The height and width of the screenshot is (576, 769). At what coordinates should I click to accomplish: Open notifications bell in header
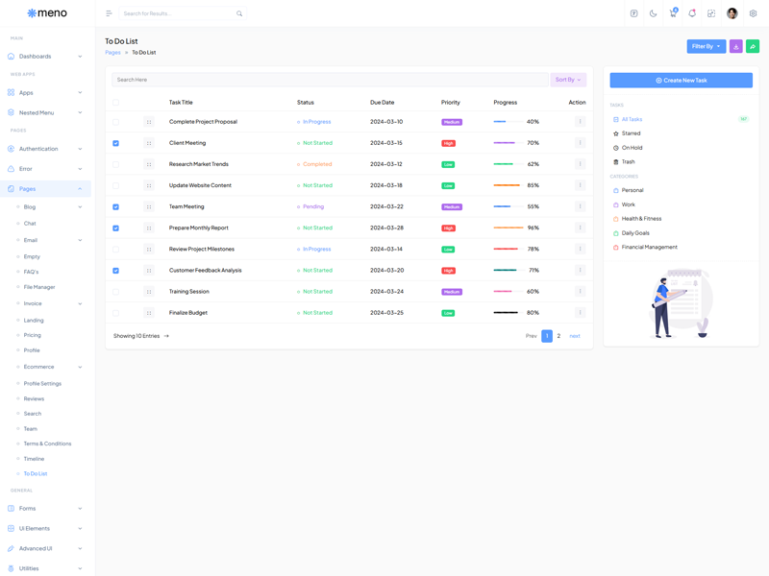pyautogui.click(x=692, y=13)
